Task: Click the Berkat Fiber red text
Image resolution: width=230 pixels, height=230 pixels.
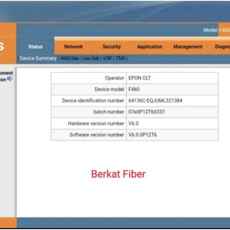Action: coord(118,174)
